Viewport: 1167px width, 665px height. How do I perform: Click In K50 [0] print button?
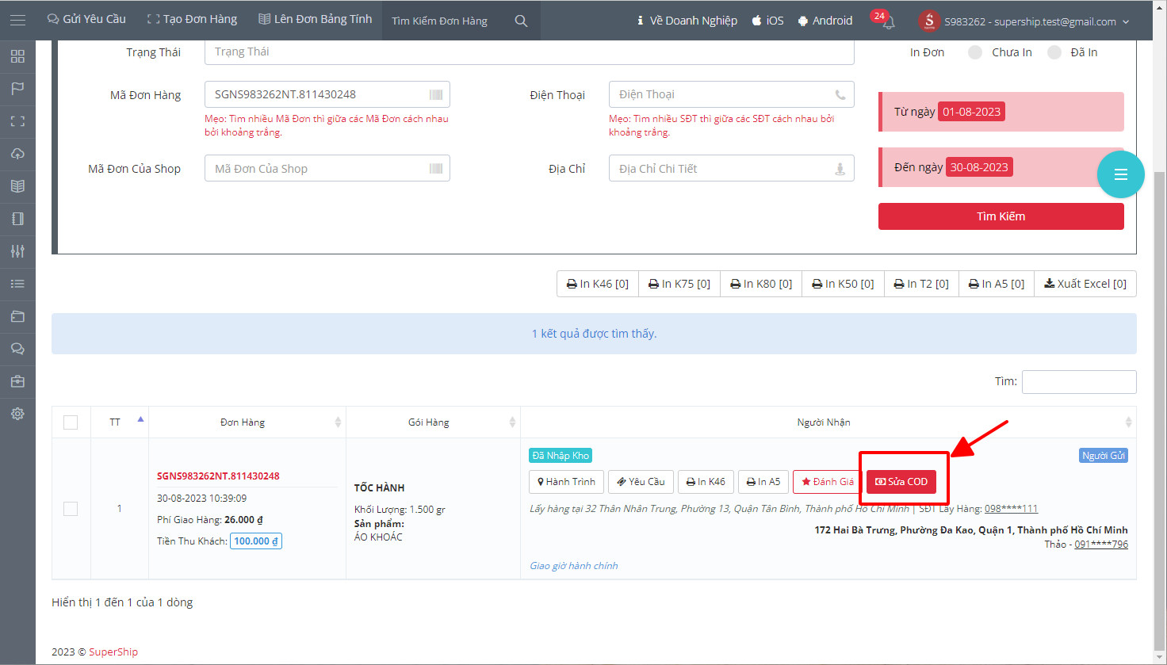click(843, 284)
